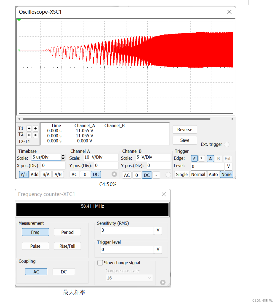Click Channel A Y pos field
277x305 pixels.
coord(106,166)
